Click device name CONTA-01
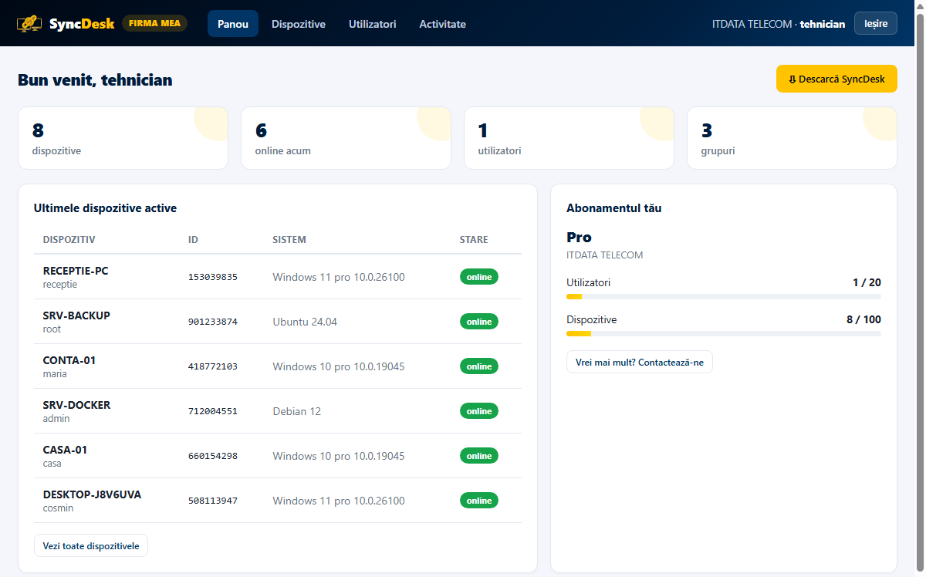This screenshot has width=926, height=577. pyautogui.click(x=69, y=360)
